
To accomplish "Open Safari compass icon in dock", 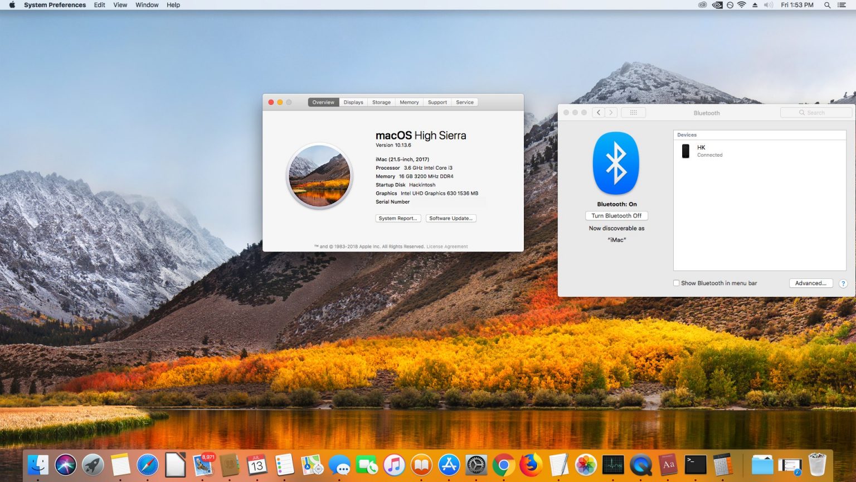I will [x=148, y=465].
